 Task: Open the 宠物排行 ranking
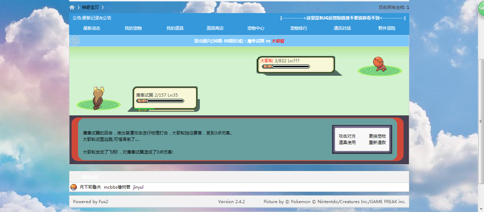299,28
